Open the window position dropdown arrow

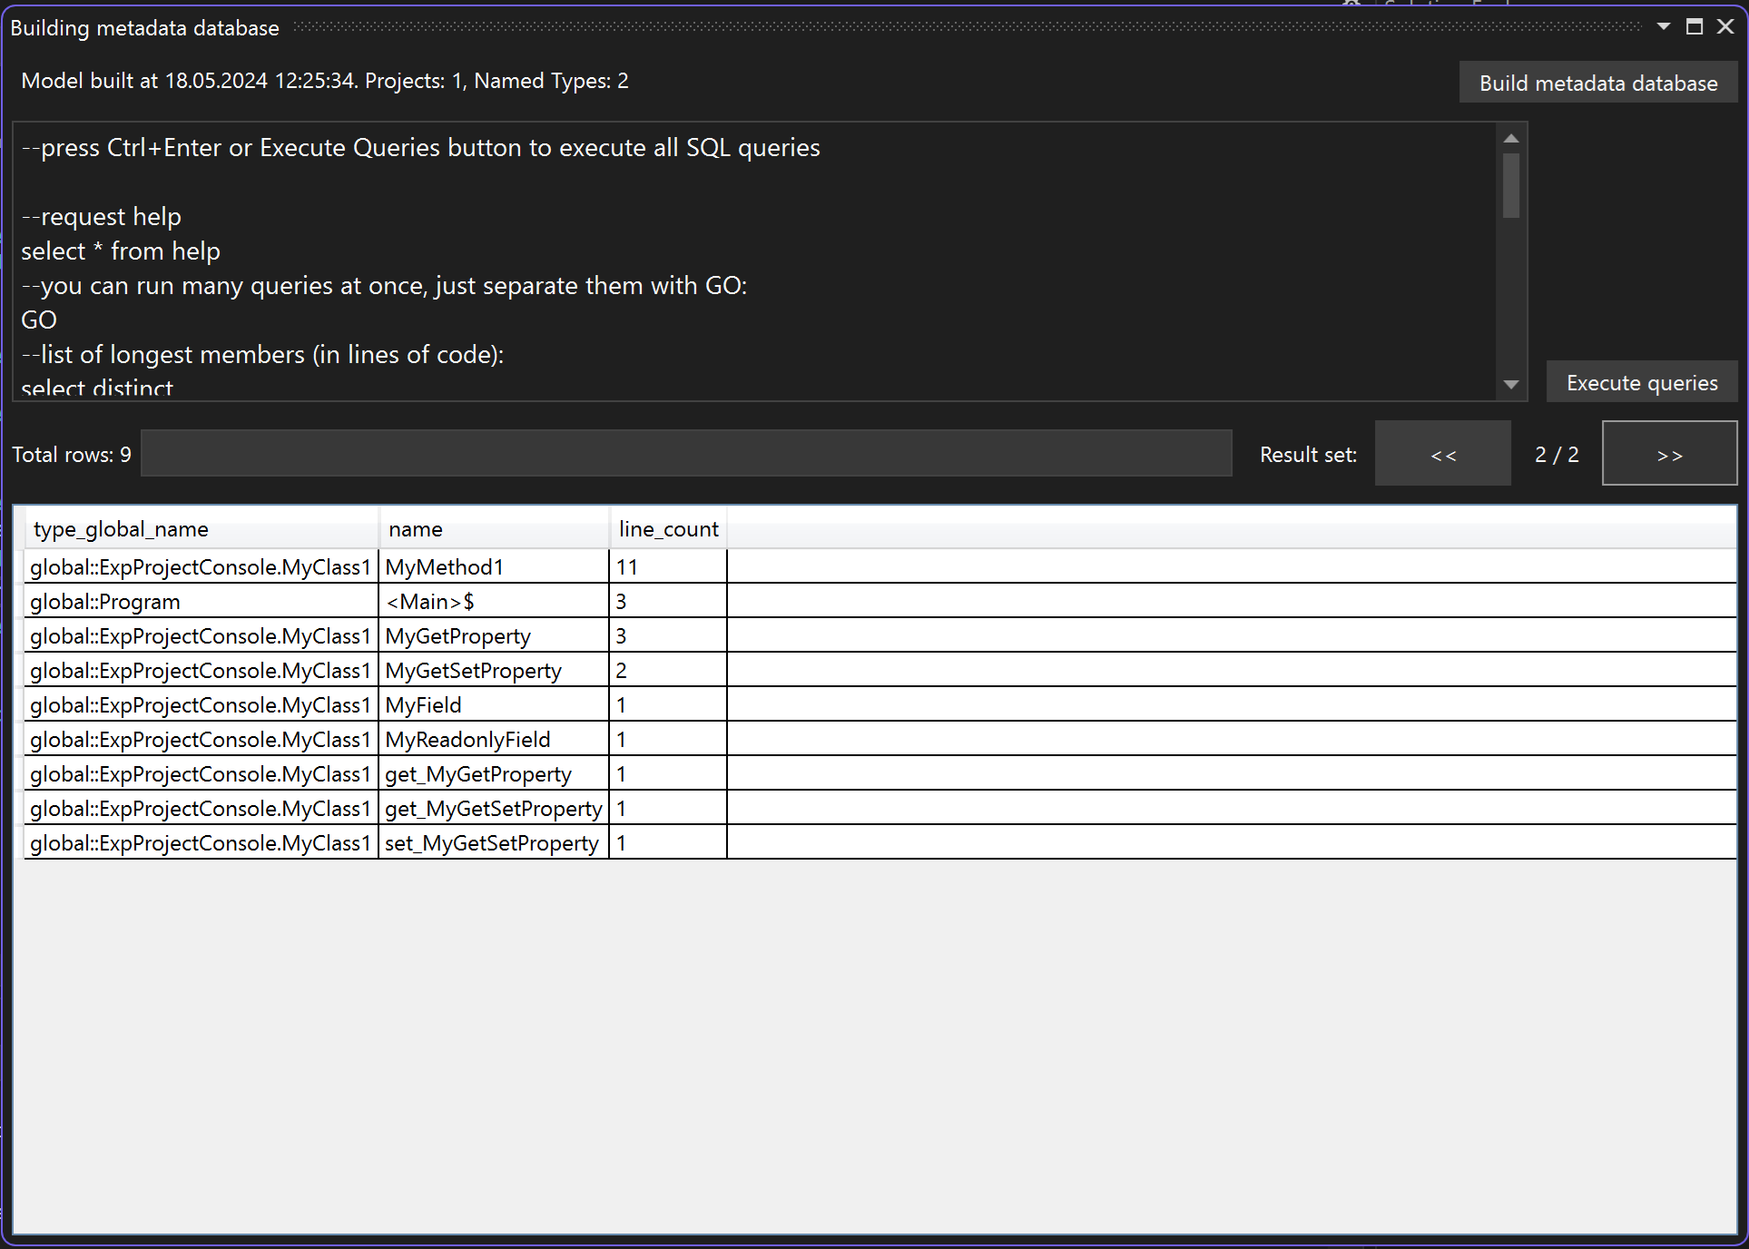[x=1664, y=27]
